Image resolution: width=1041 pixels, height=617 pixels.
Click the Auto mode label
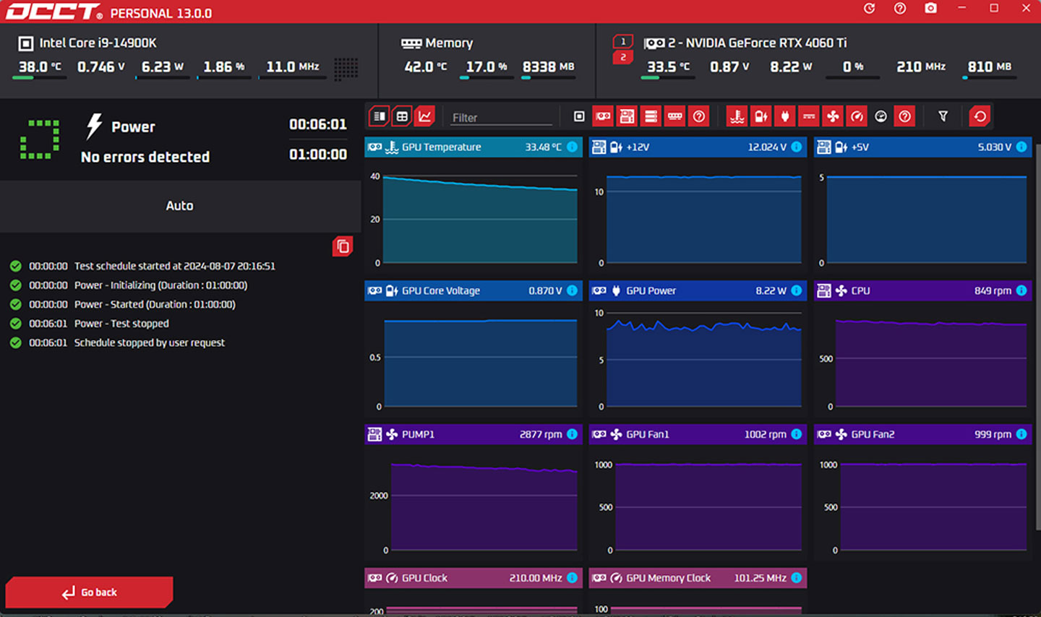pos(179,206)
